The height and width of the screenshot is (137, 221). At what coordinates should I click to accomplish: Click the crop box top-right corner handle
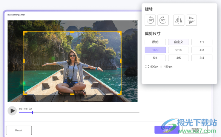coord(120,33)
